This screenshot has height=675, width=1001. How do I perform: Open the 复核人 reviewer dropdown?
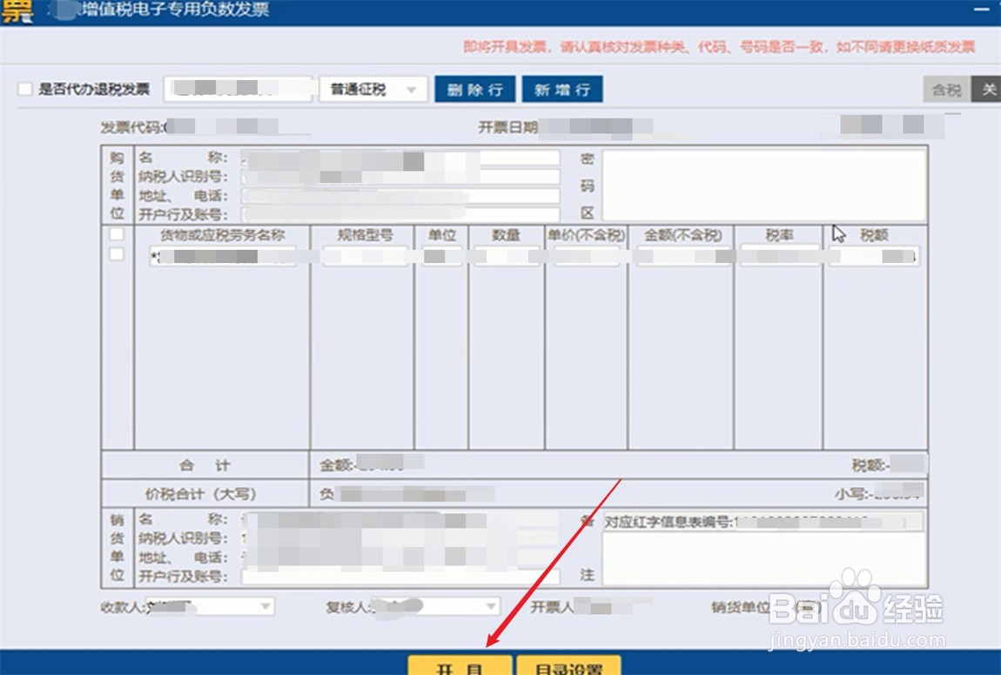coord(490,606)
